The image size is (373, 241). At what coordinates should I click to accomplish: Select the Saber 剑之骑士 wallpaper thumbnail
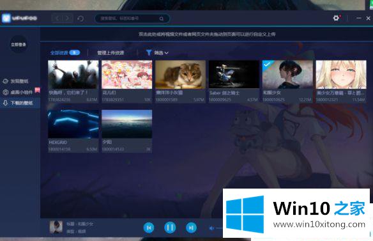point(234,75)
